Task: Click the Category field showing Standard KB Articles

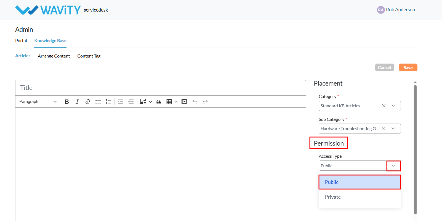Action: tap(360, 106)
